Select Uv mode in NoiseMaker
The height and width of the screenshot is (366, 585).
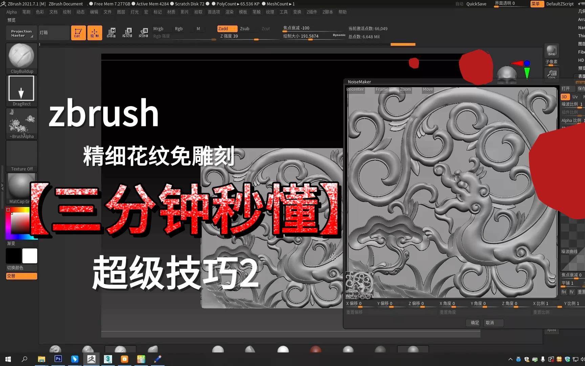(575, 97)
